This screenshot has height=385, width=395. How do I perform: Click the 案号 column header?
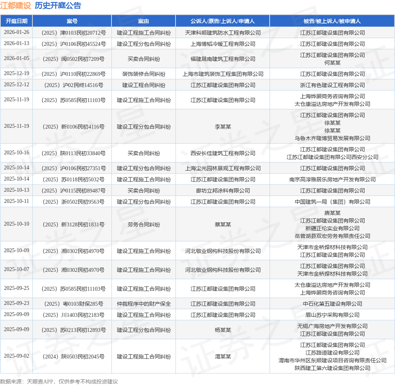pyautogui.click(x=72, y=21)
